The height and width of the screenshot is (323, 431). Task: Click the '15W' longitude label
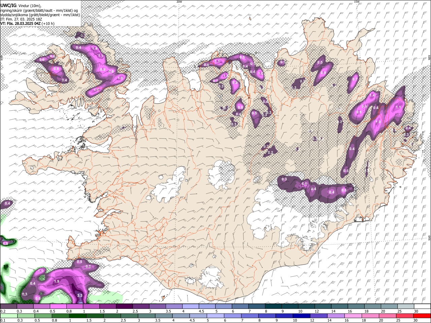(357, 2)
